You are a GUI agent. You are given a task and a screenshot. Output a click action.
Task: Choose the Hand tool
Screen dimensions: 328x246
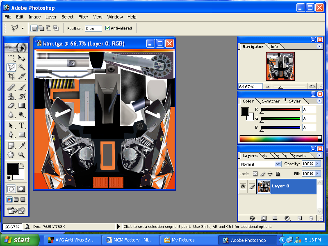[11, 155]
